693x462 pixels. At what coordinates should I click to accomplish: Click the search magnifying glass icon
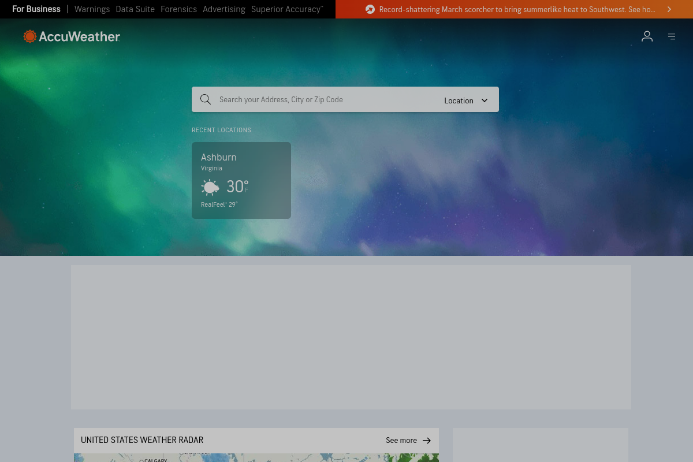point(206,99)
